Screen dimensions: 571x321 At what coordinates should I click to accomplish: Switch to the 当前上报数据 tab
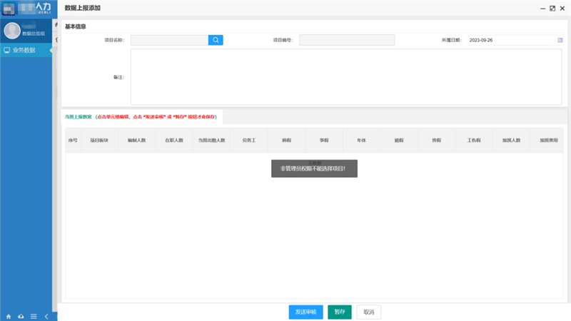click(79, 116)
